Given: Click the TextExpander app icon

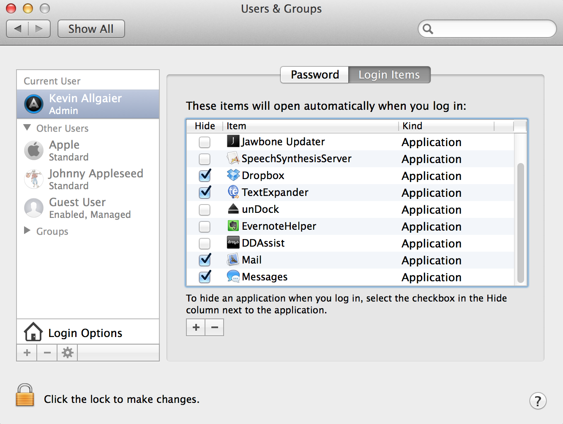Looking at the screenshot, I should (233, 192).
